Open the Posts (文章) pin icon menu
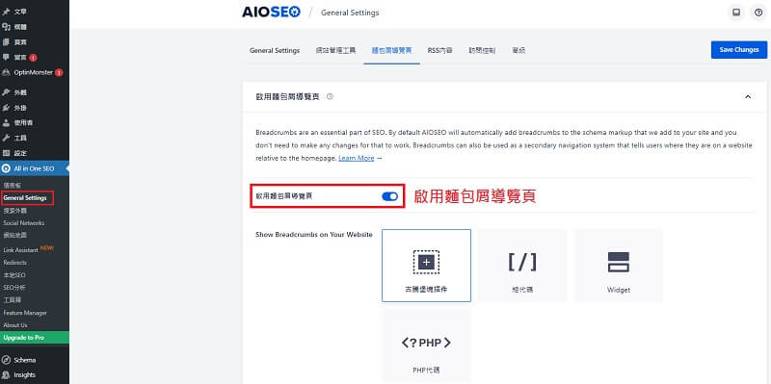This screenshot has width=771, height=384. [6, 12]
